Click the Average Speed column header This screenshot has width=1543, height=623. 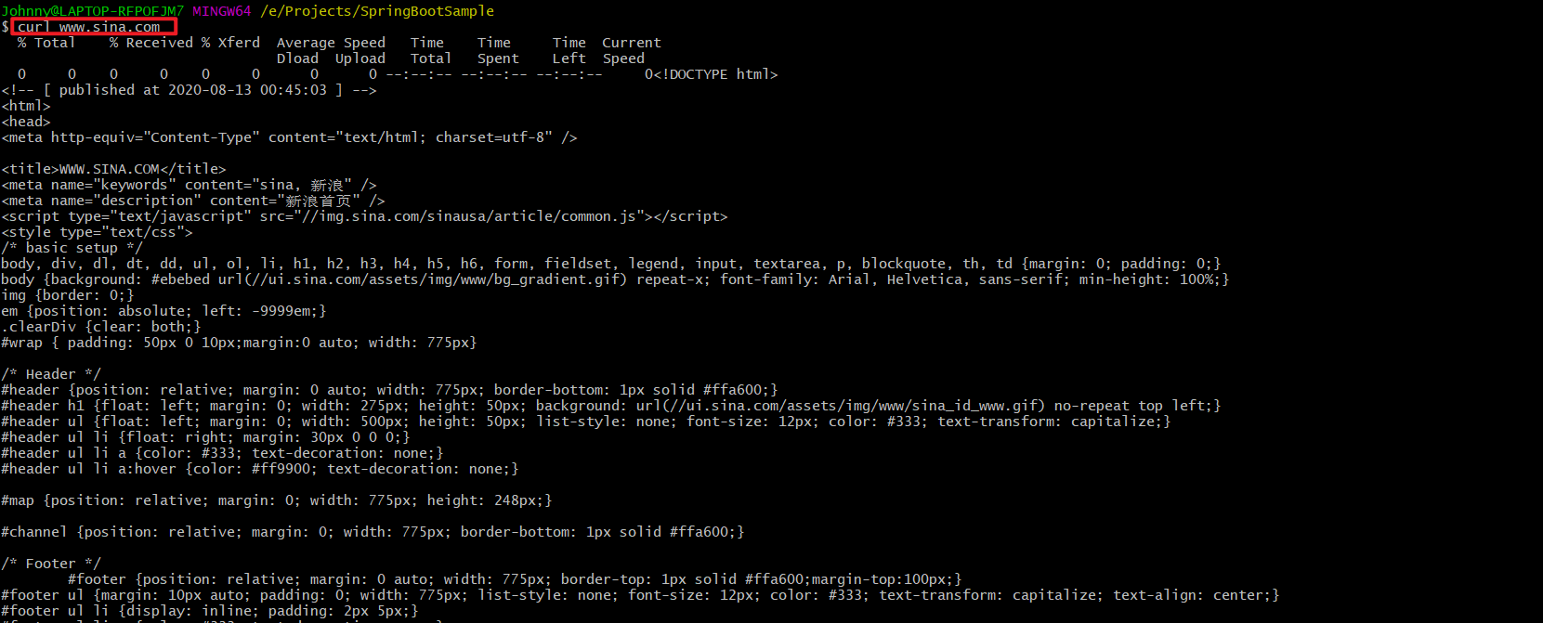click(331, 43)
